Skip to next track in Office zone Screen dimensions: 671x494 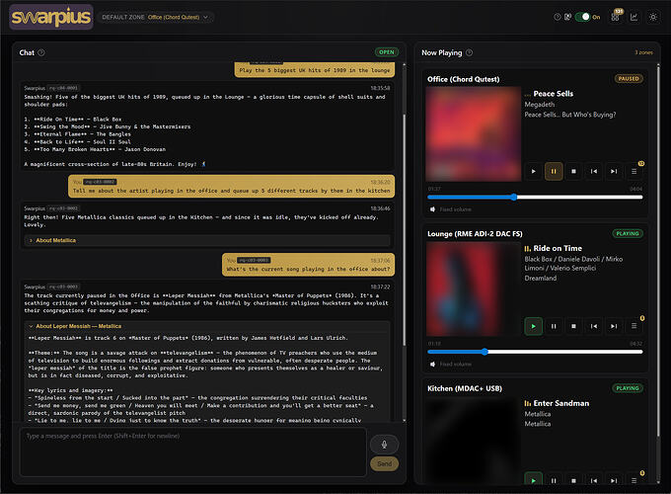pos(614,171)
